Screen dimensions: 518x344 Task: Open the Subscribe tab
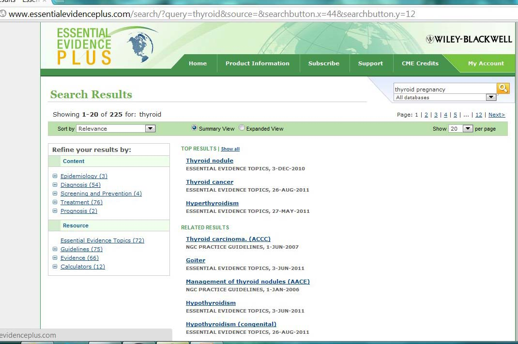[324, 63]
